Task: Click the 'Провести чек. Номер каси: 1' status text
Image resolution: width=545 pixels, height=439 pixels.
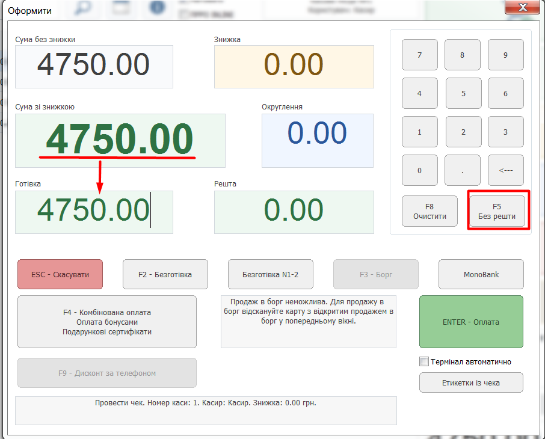Action: coord(206,403)
